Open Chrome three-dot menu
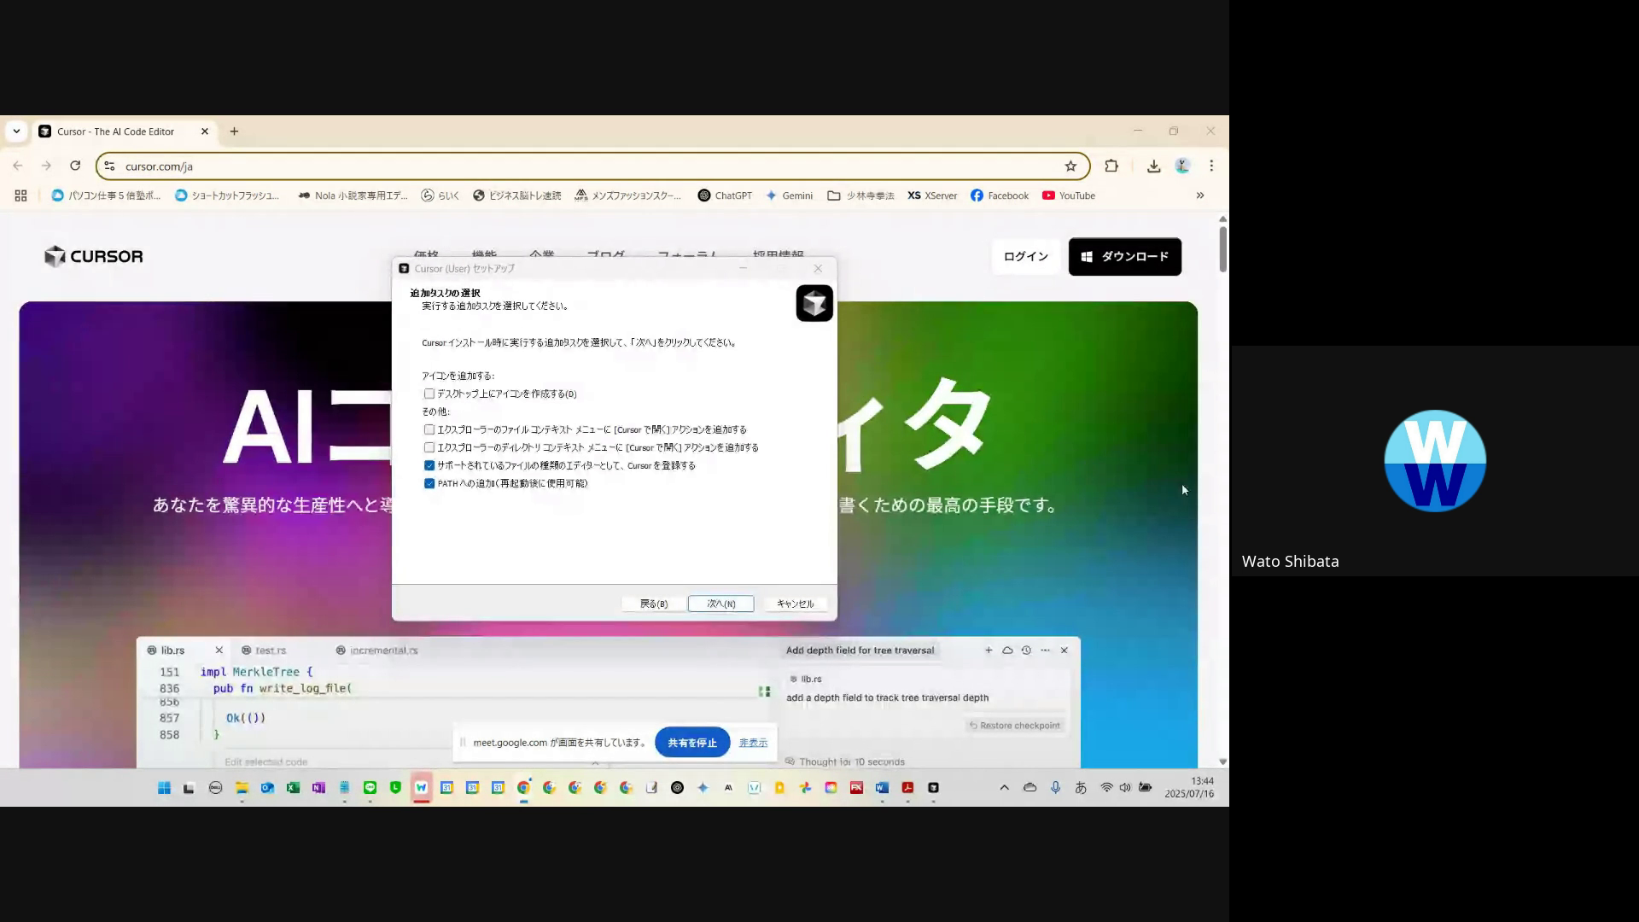The width and height of the screenshot is (1639, 922). pos(1211,166)
